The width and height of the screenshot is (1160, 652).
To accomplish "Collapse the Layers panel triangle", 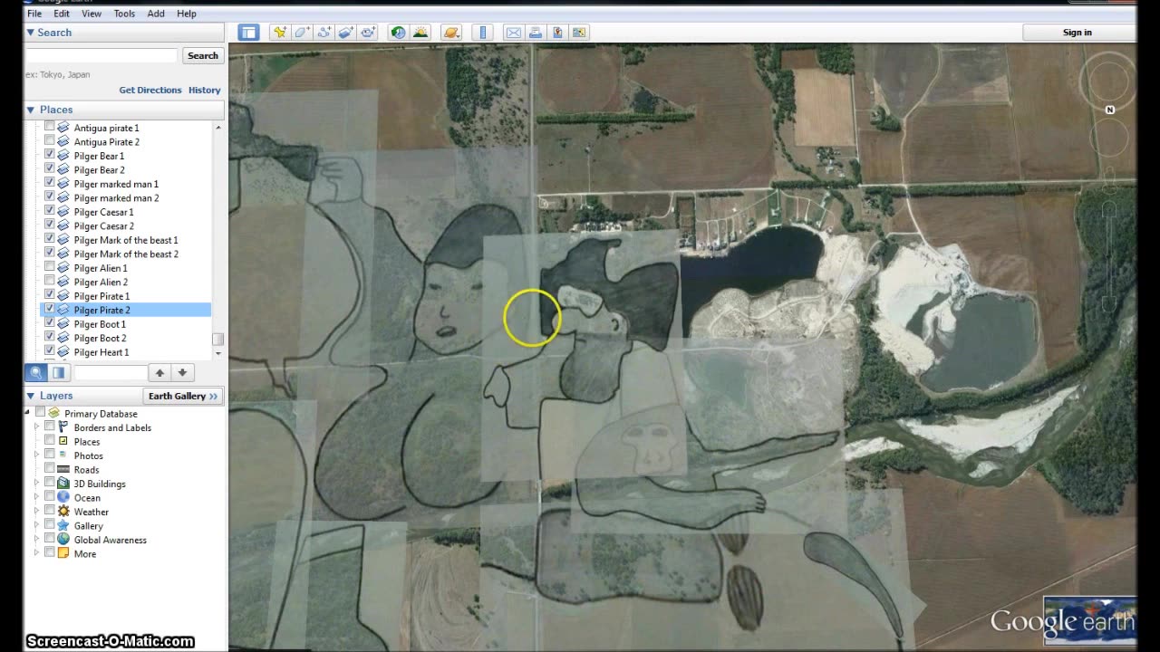I will (30, 396).
